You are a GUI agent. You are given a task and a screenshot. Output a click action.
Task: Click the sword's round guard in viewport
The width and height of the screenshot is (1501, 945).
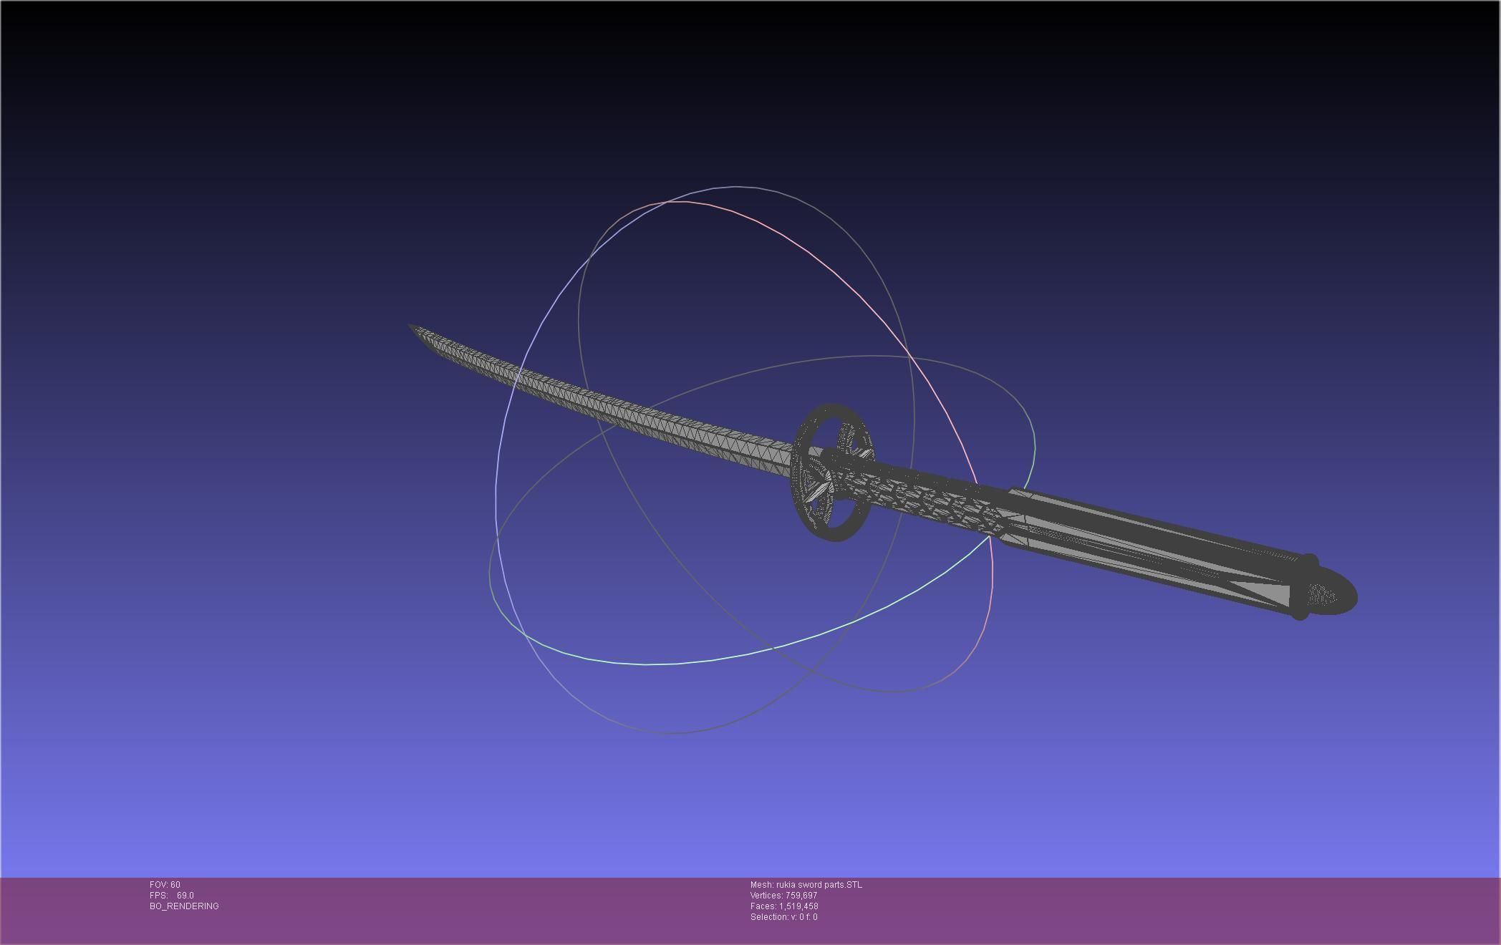click(834, 472)
